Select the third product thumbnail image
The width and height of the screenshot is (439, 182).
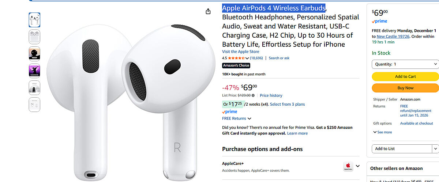pos(34,54)
